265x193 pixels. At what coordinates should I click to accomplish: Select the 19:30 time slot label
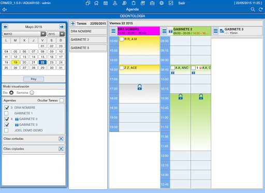point(114,127)
